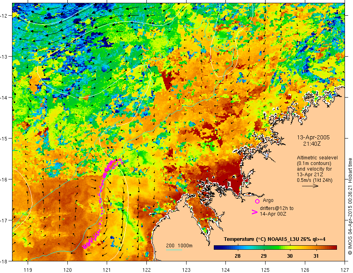Click the 'Argo' legend label

tap(268, 200)
